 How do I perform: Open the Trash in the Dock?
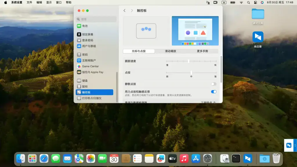(276, 158)
